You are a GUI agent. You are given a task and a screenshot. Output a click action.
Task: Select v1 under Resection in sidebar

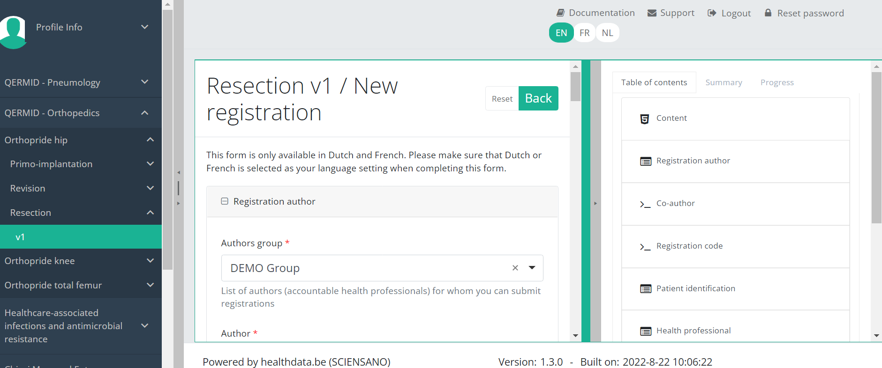tap(20, 237)
